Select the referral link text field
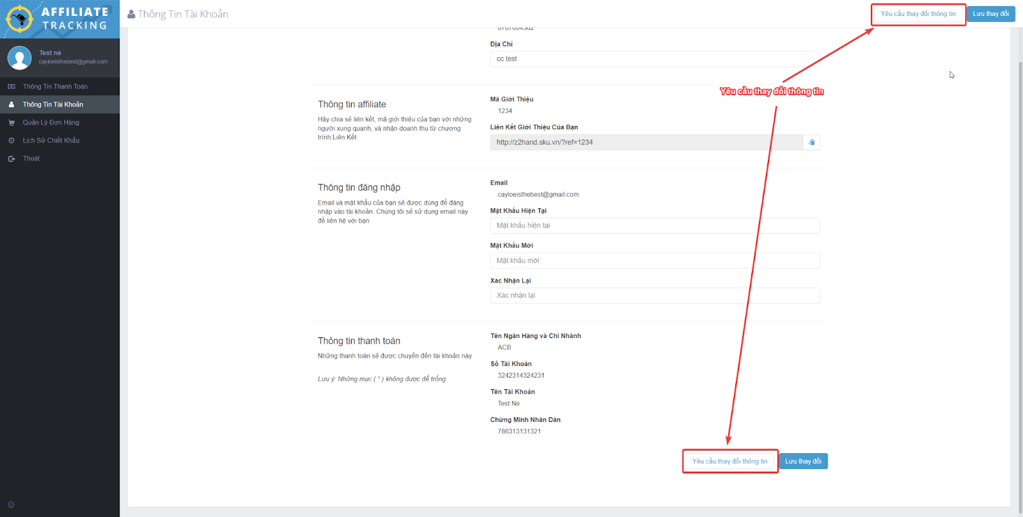1023x517 pixels. click(646, 143)
